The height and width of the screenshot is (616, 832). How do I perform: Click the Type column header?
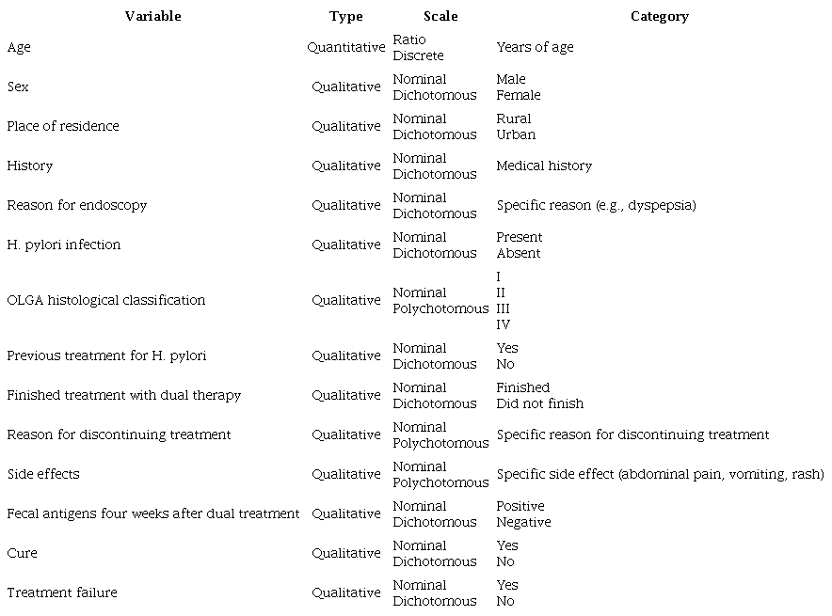[346, 16]
